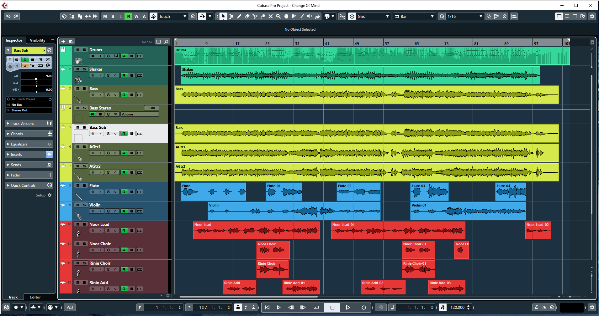Click the Volume automation parameter on Bass Stereo
This screenshot has width=599, height=316.
pos(140,114)
